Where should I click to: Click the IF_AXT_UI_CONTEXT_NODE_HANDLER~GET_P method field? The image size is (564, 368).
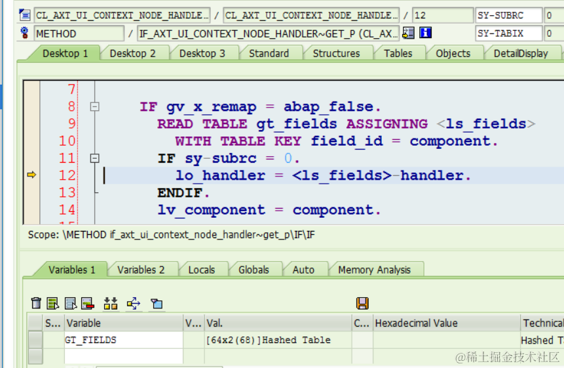click(x=268, y=33)
